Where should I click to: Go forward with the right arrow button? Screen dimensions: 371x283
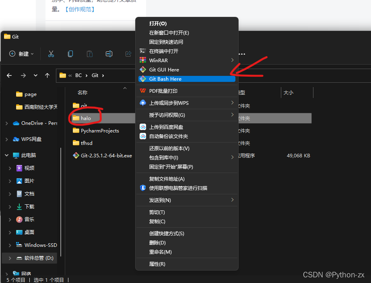click(x=23, y=75)
